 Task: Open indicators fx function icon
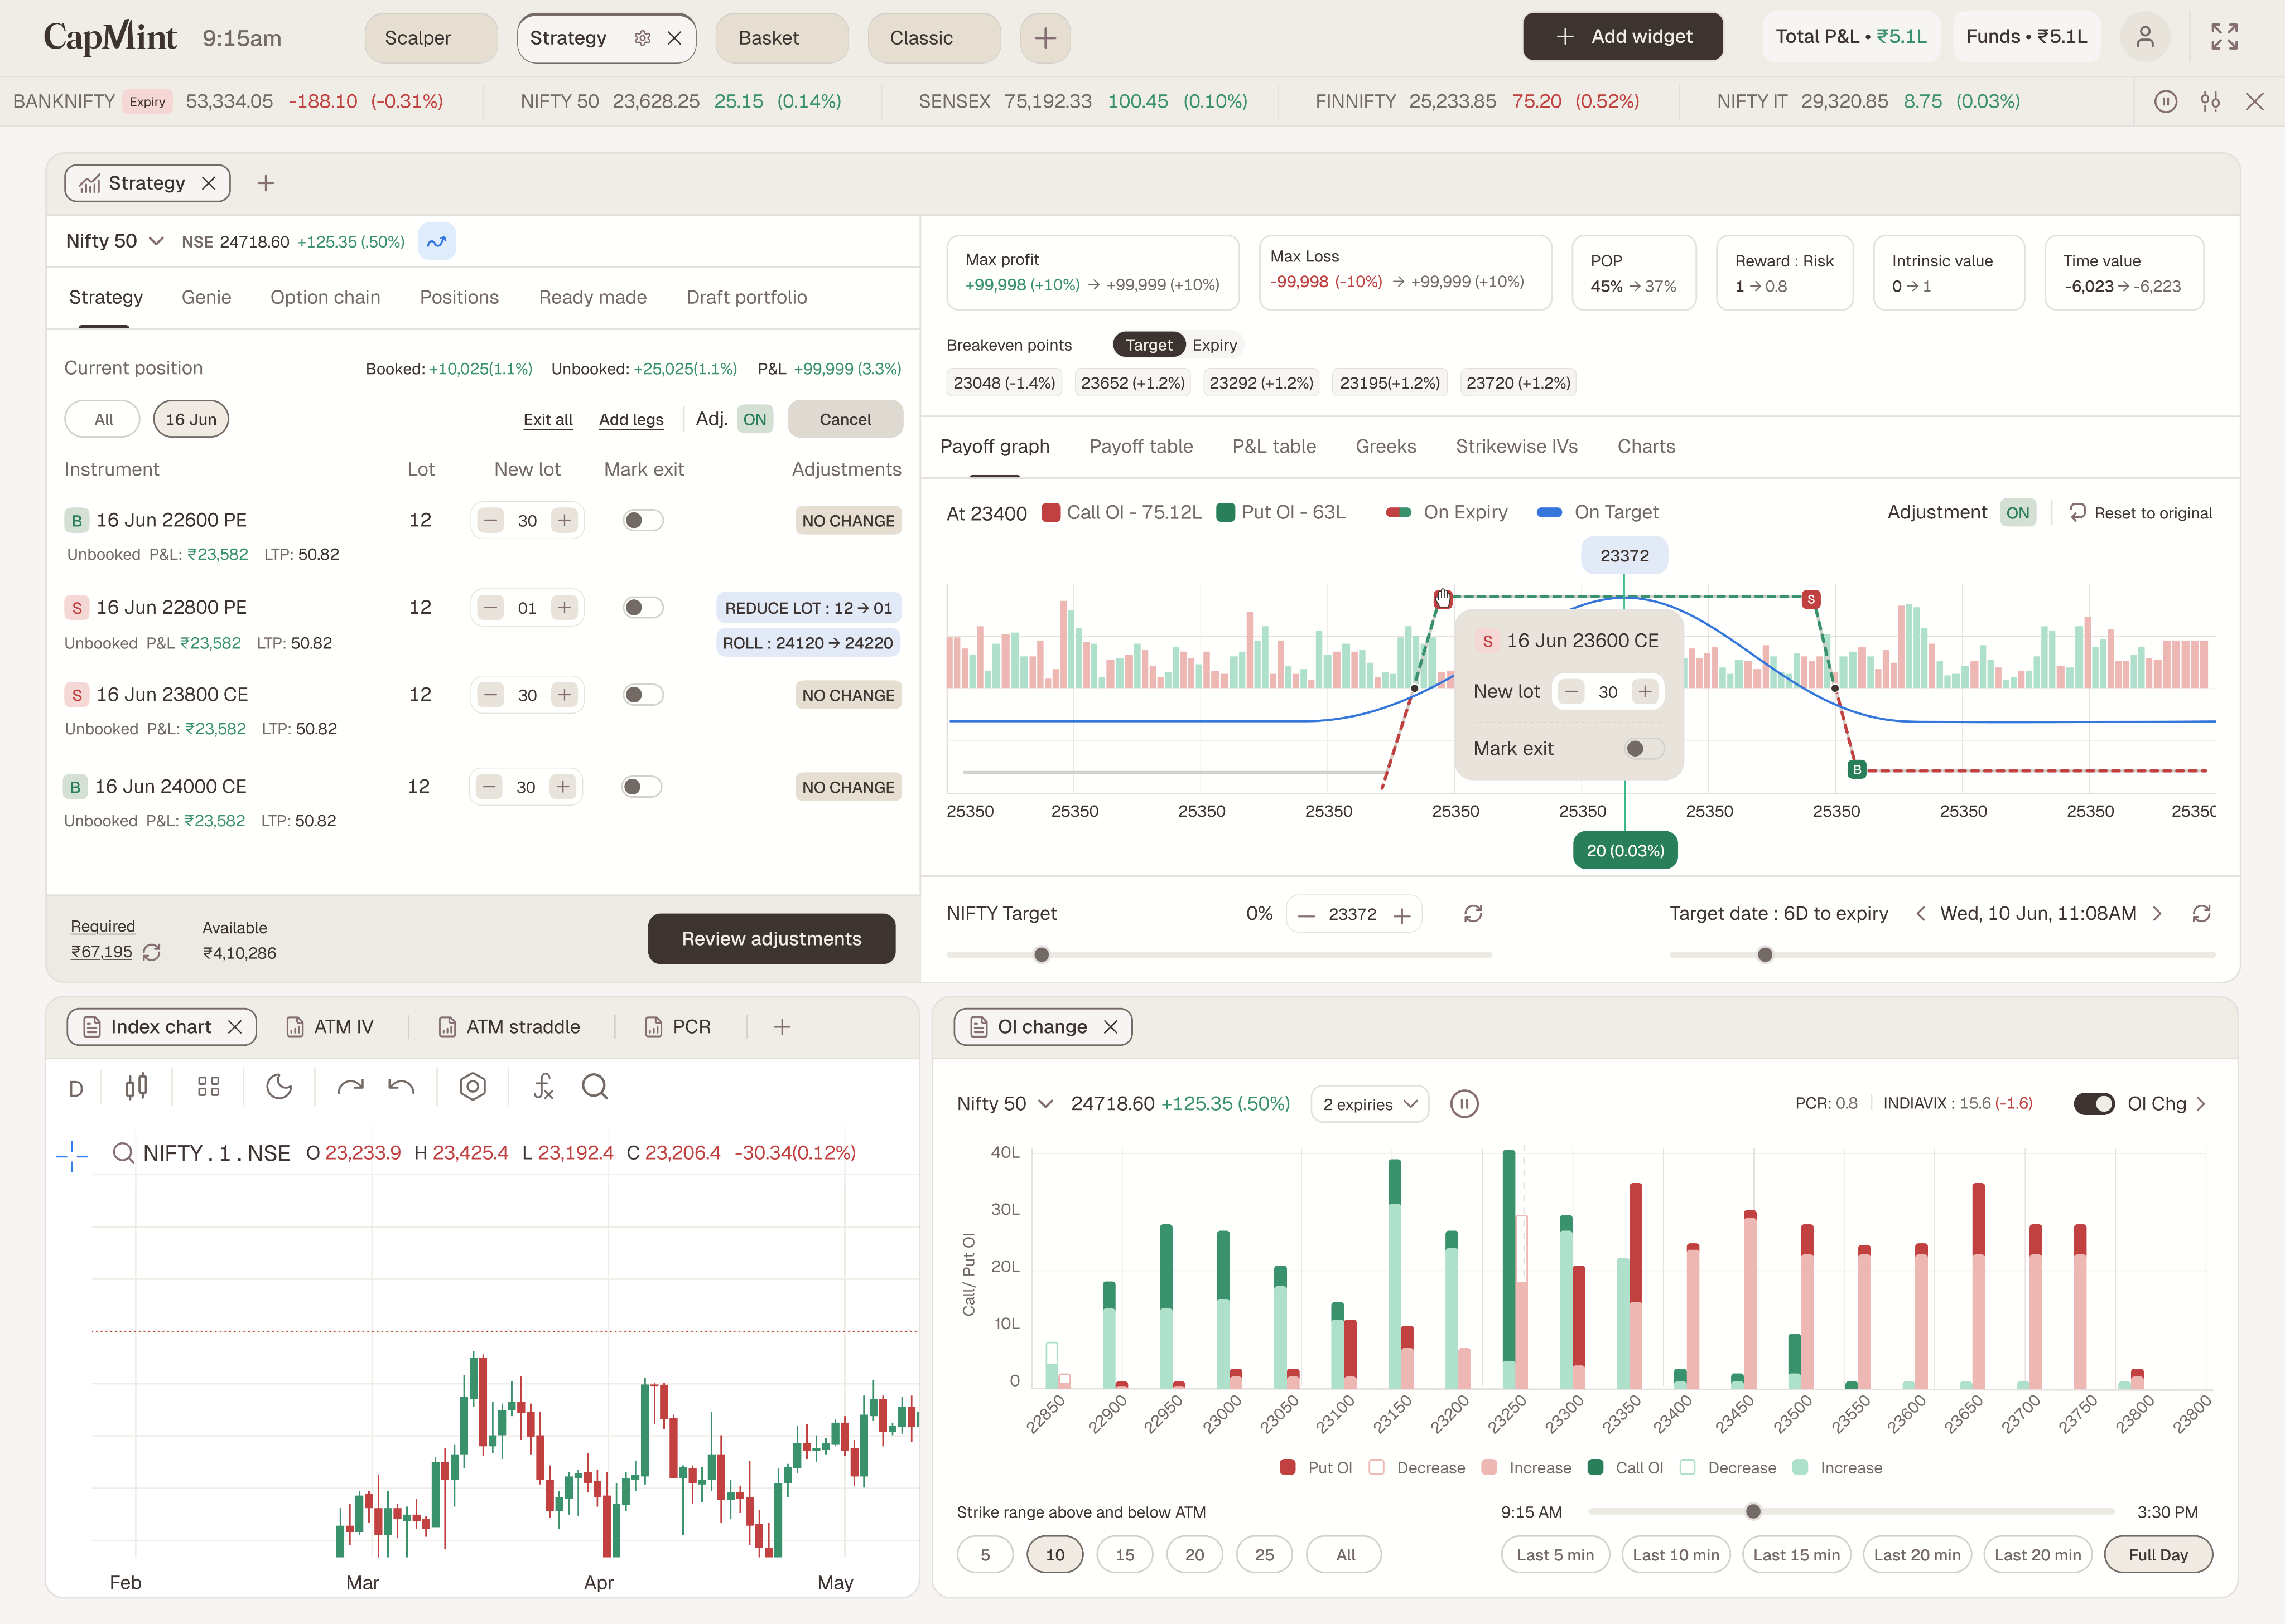click(x=543, y=1087)
